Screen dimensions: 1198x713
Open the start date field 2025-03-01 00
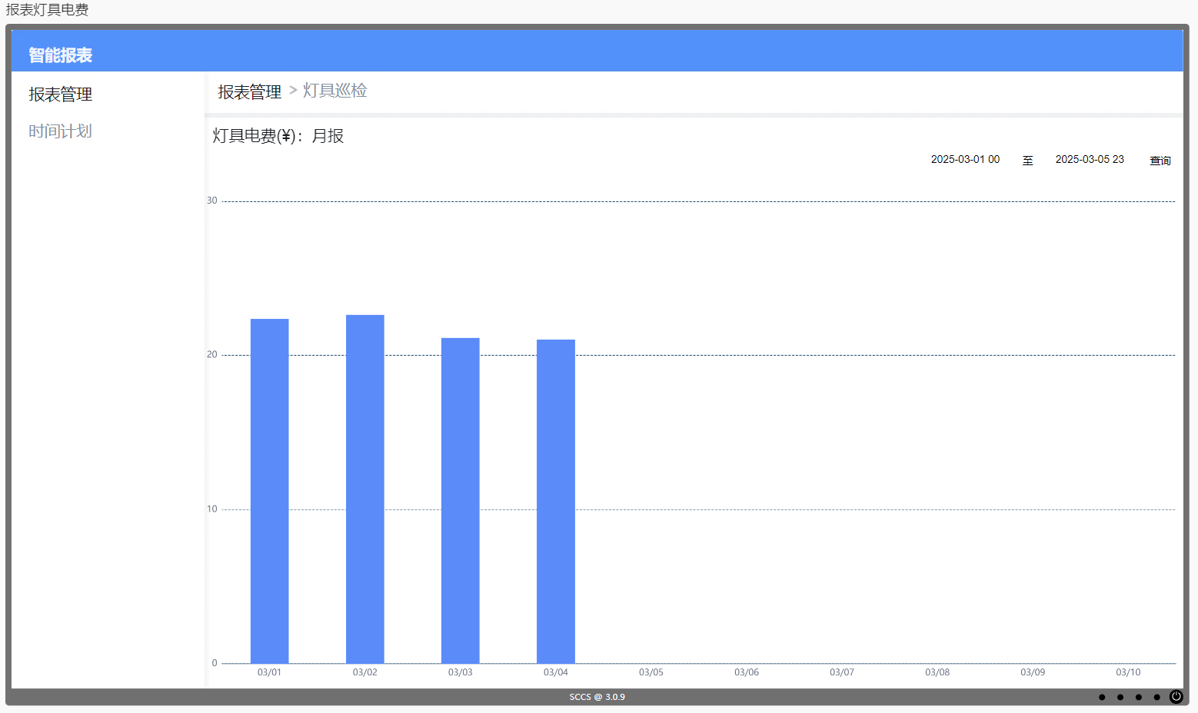965,160
